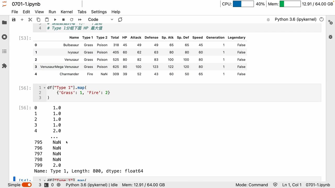The height and width of the screenshot is (188, 335).
Task: Open the property inspector gears icon
Action: (x=331, y=22)
